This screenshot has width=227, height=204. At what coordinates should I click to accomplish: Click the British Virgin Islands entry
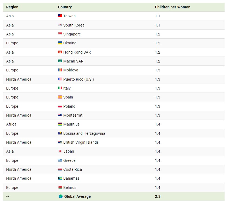point(81,142)
